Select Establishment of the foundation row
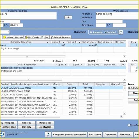Image resolution: width=139 pixels, height=139 pixels. point(63,68)
